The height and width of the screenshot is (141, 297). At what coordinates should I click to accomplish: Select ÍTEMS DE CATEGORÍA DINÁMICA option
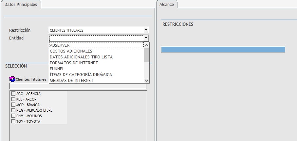[x=96, y=75]
